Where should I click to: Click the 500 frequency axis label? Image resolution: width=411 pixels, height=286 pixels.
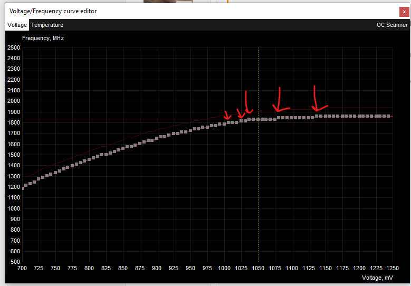(15, 262)
